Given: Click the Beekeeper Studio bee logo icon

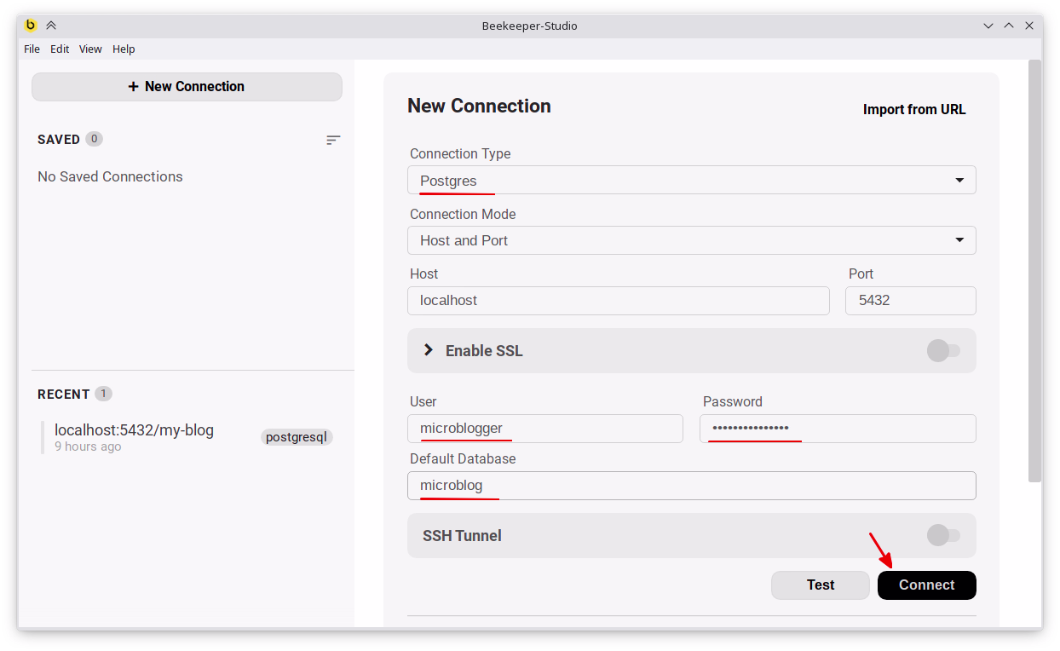Looking at the screenshot, I should point(31,26).
